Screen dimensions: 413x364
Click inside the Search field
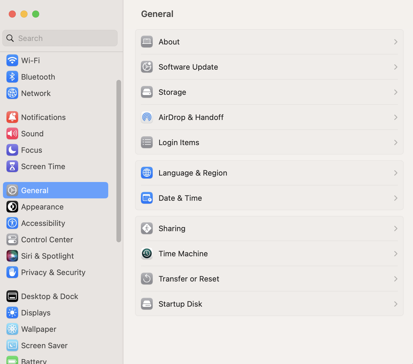[60, 38]
